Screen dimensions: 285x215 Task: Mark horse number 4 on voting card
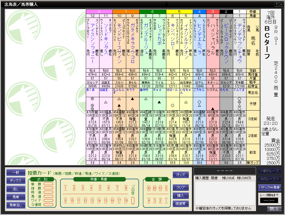click(91, 188)
